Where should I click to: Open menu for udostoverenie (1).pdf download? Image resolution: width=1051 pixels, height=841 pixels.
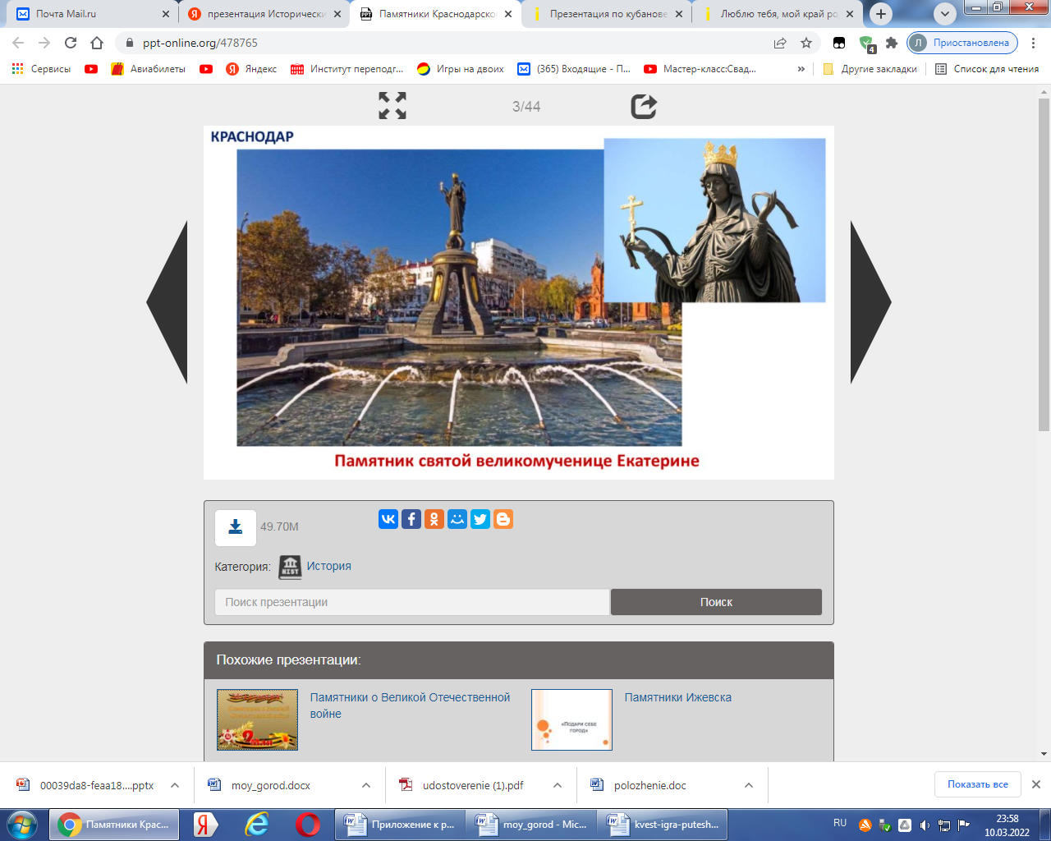click(558, 785)
